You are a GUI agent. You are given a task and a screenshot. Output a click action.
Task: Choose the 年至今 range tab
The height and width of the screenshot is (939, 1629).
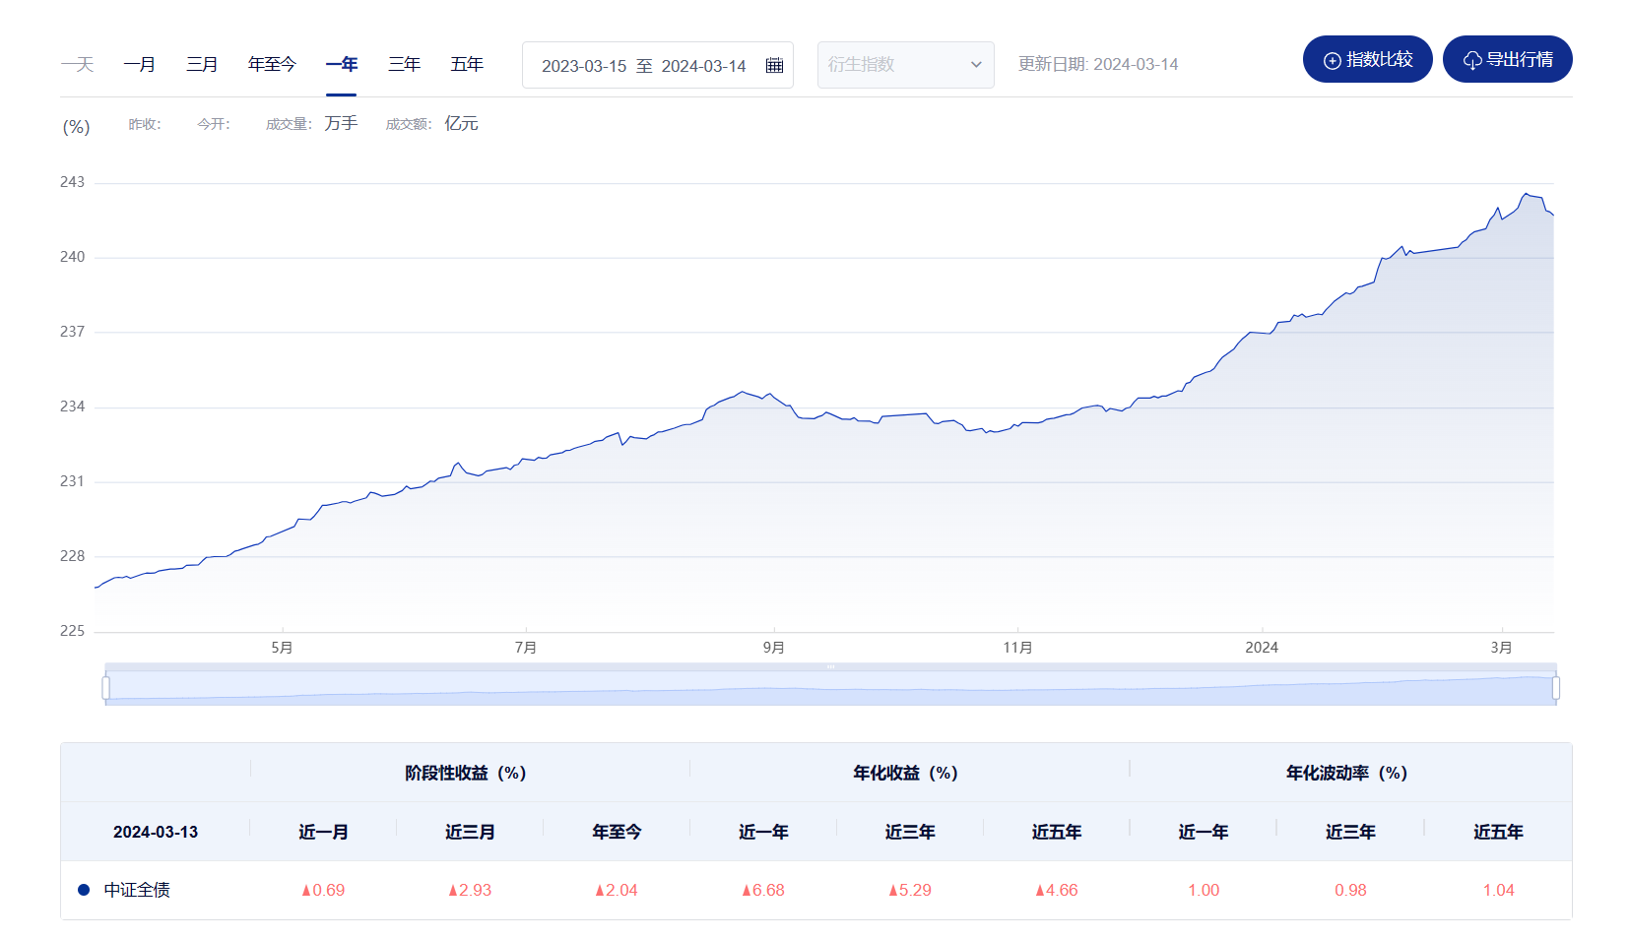coord(272,65)
